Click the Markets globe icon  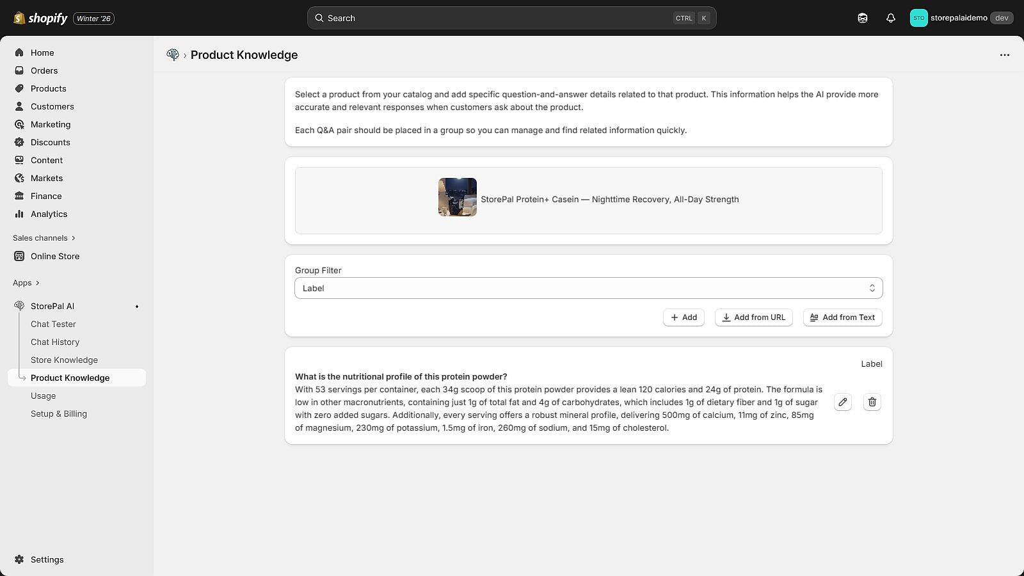19,178
